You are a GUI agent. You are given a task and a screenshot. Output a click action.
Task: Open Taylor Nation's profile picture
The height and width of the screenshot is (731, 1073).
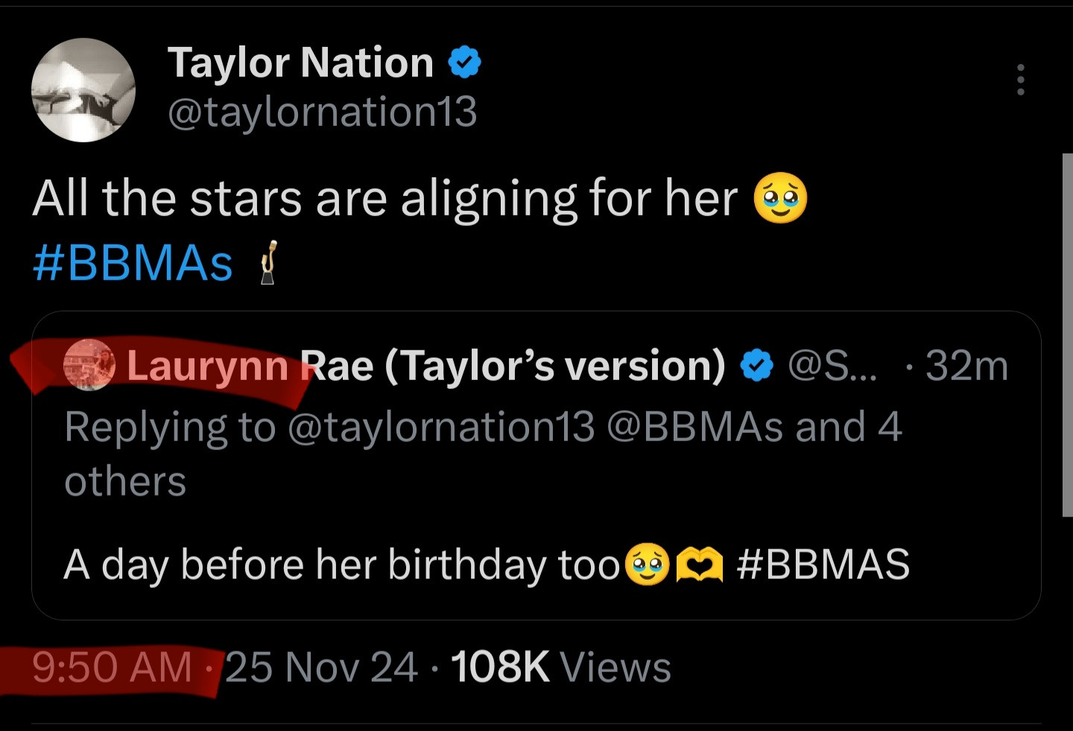[x=83, y=90]
